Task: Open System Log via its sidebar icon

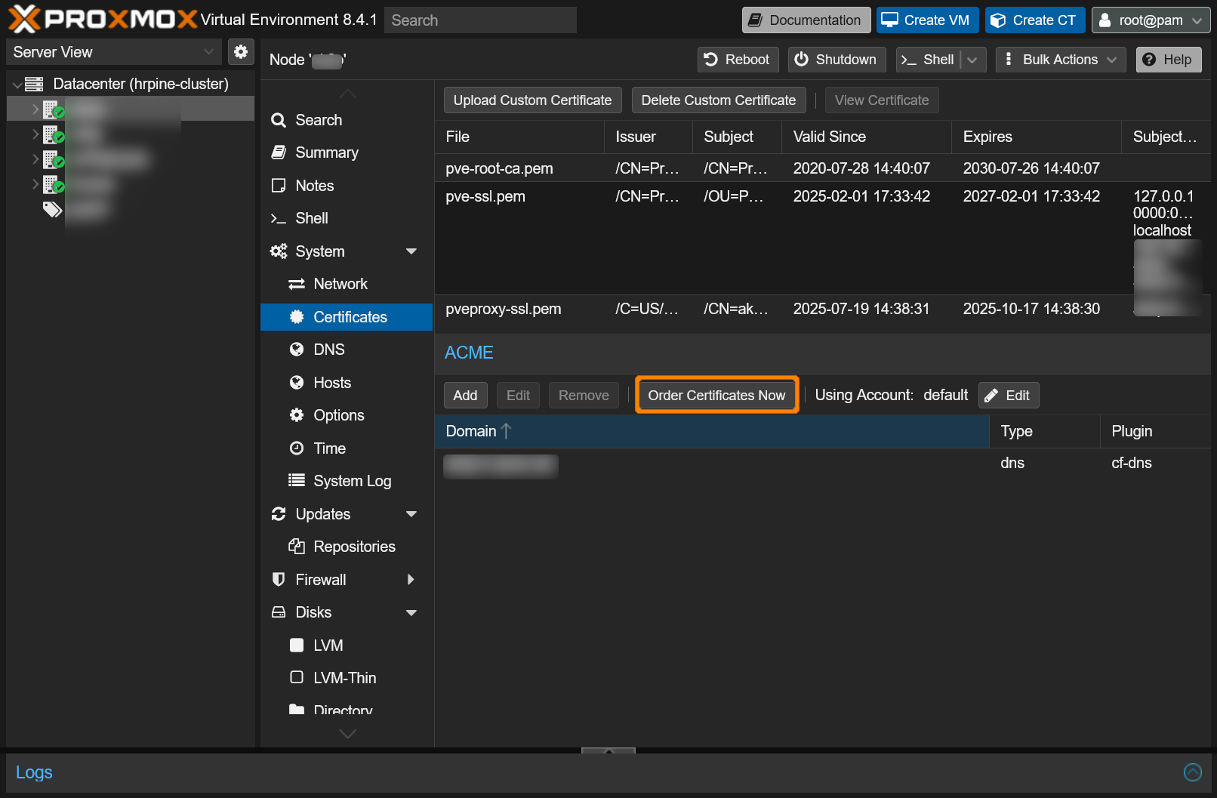Action: (297, 480)
